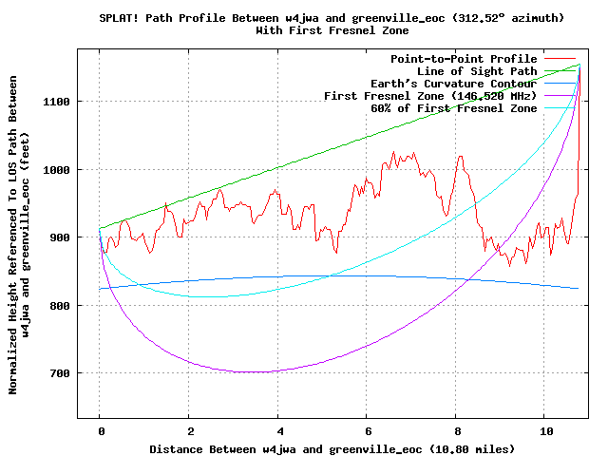Click the y-axis tick label '900'

point(60,237)
